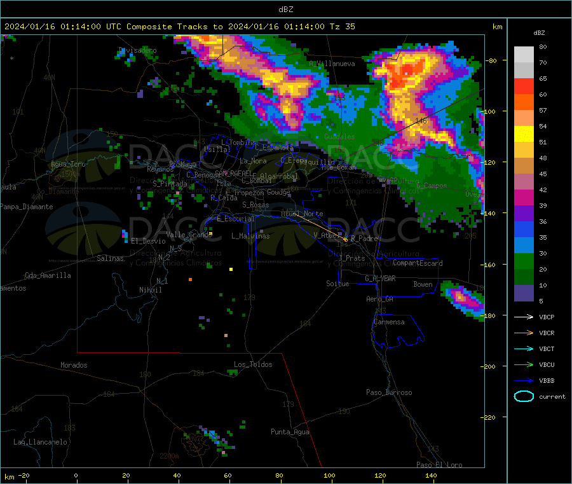The image size is (572, 484).
Task: Click the 'L_Malvinas' map label
Action: (250, 236)
